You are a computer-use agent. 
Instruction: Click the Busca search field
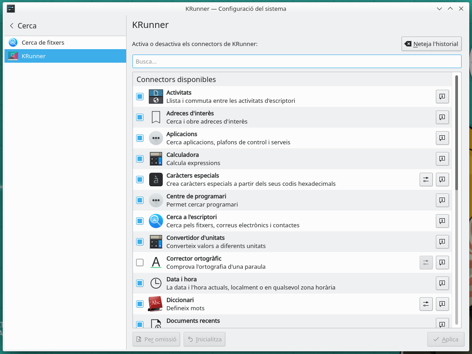point(297,61)
